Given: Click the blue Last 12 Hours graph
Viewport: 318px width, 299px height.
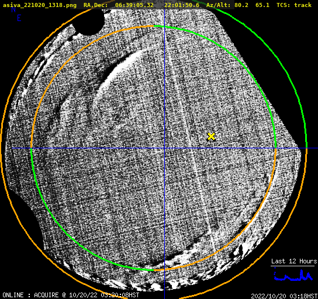Looking at the screenshot, I should tap(293, 275).
